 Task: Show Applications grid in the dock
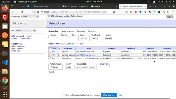point(5,95)
